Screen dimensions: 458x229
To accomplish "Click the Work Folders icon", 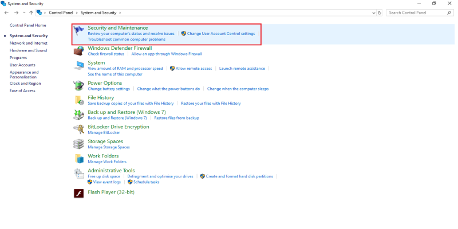I will point(78,159).
